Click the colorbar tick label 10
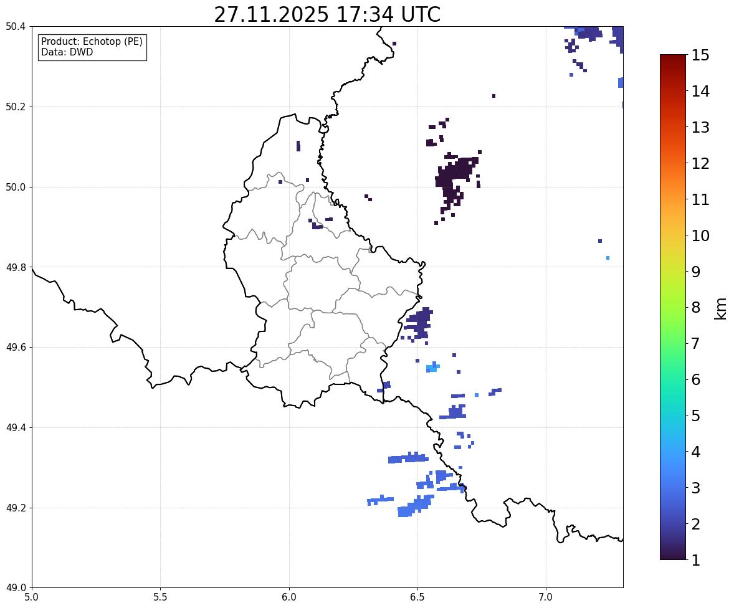The image size is (734, 608). tap(700, 235)
